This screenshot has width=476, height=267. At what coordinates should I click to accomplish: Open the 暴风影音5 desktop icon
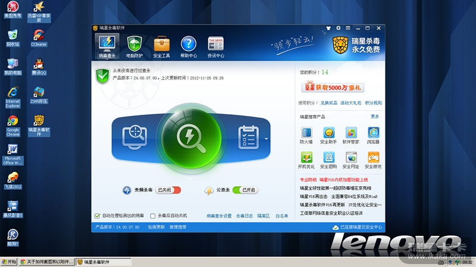pyautogui.click(x=12, y=209)
